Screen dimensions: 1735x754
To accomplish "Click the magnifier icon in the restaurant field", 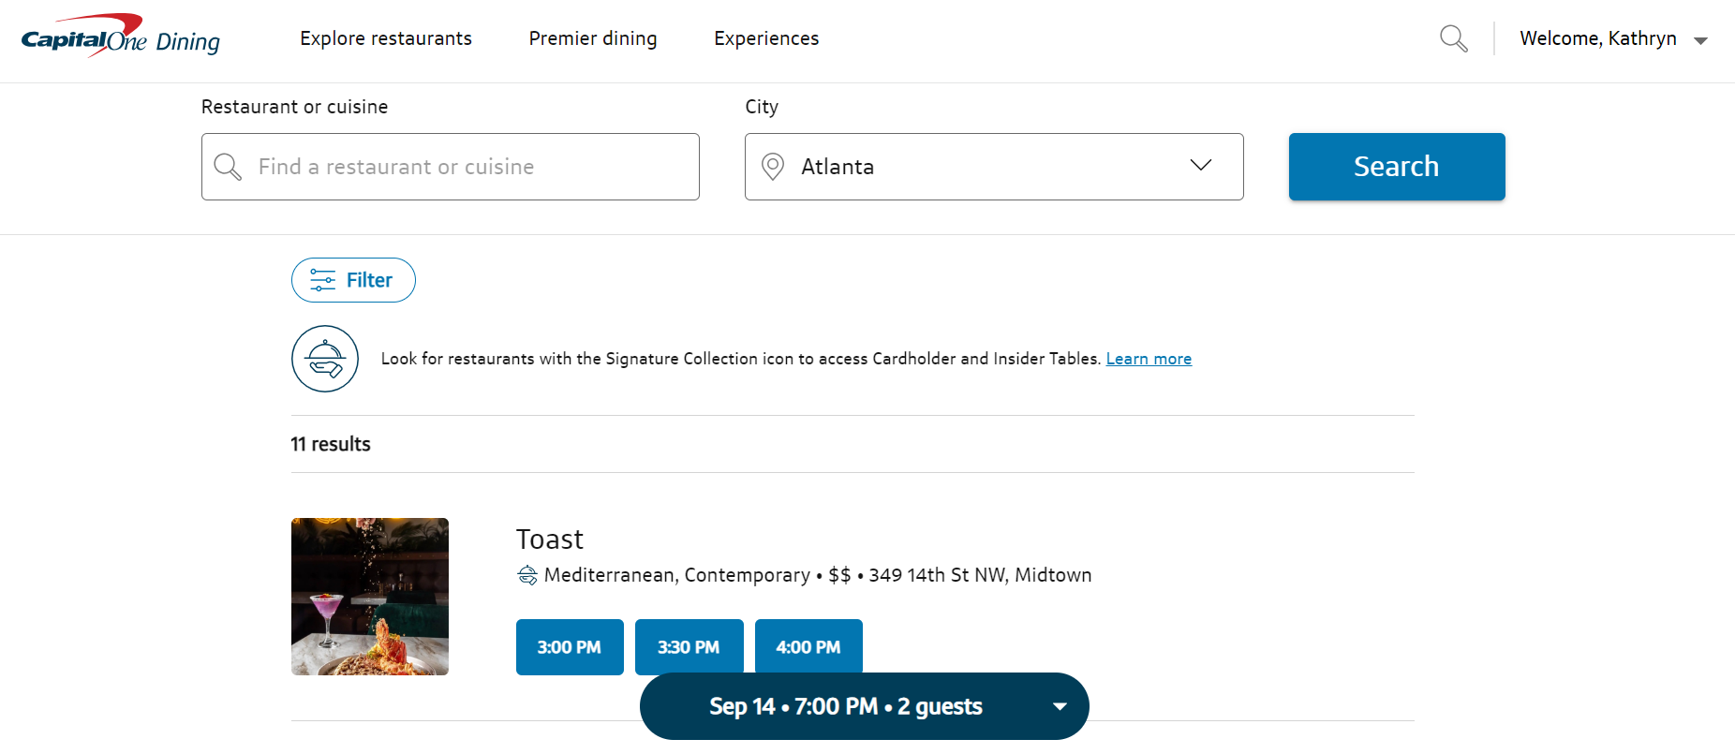I will click(x=228, y=167).
